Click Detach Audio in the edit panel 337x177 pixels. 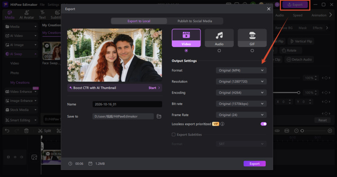[x=299, y=60]
